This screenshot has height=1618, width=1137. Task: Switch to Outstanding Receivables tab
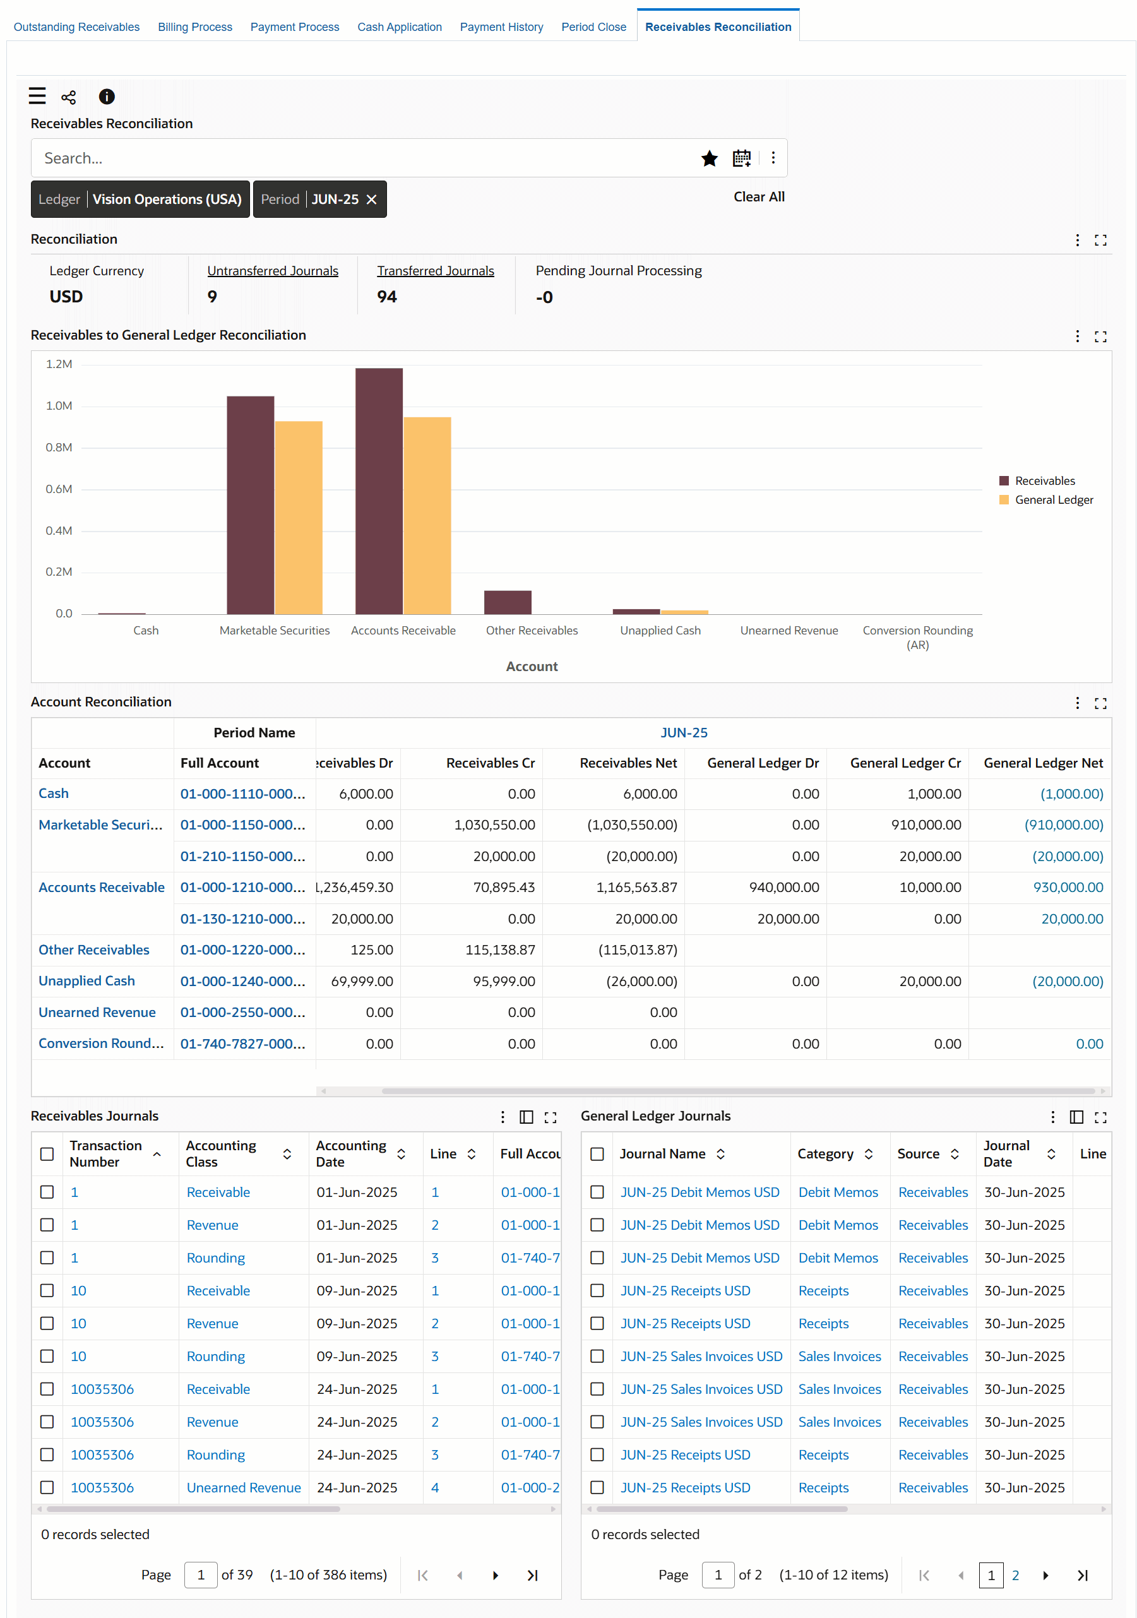coord(77,27)
